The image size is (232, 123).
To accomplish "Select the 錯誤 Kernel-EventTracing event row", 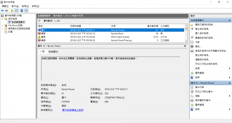I will click(111, 40).
